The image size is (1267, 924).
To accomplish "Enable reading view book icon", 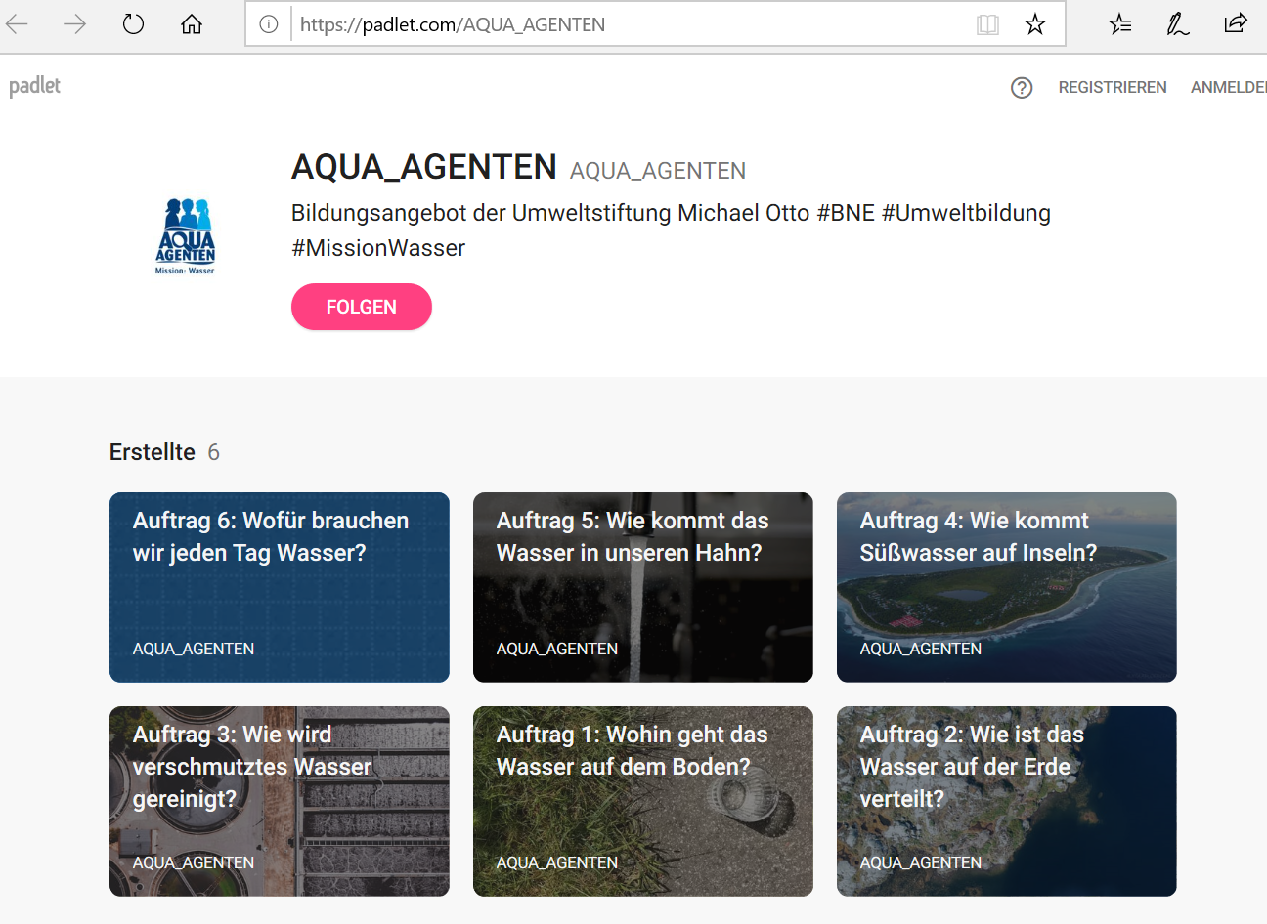I will coord(987,24).
